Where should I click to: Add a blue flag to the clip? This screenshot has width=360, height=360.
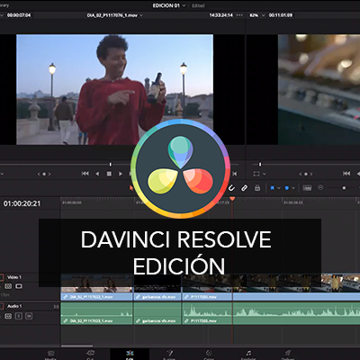(x=273, y=188)
